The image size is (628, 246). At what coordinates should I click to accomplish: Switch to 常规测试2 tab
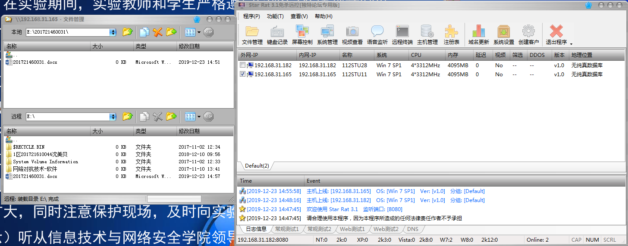pos(319,229)
